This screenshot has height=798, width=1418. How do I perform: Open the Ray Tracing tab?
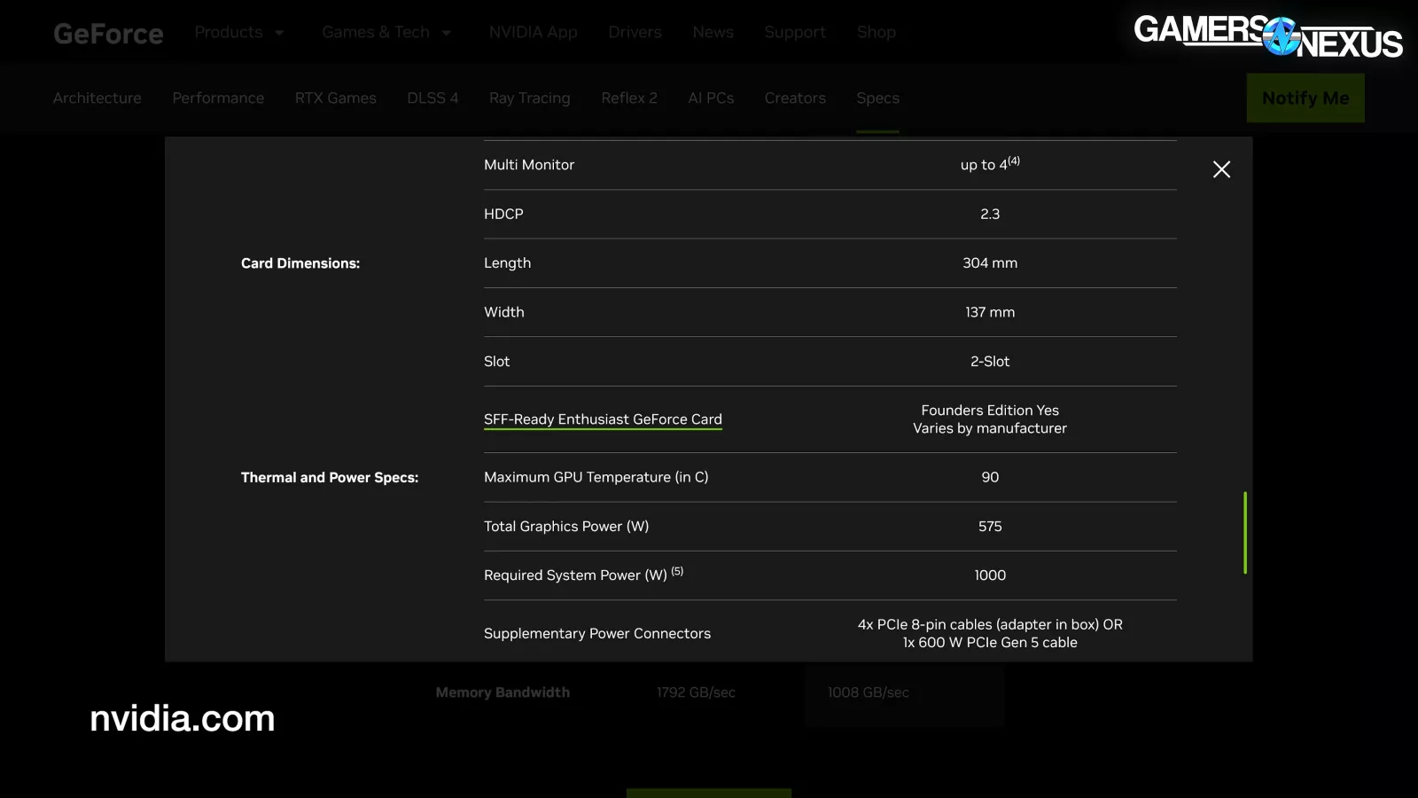coord(529,98)
